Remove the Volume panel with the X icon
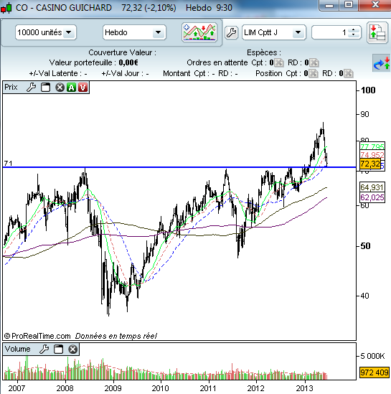The image size is (391, 394). pos(73,350)
